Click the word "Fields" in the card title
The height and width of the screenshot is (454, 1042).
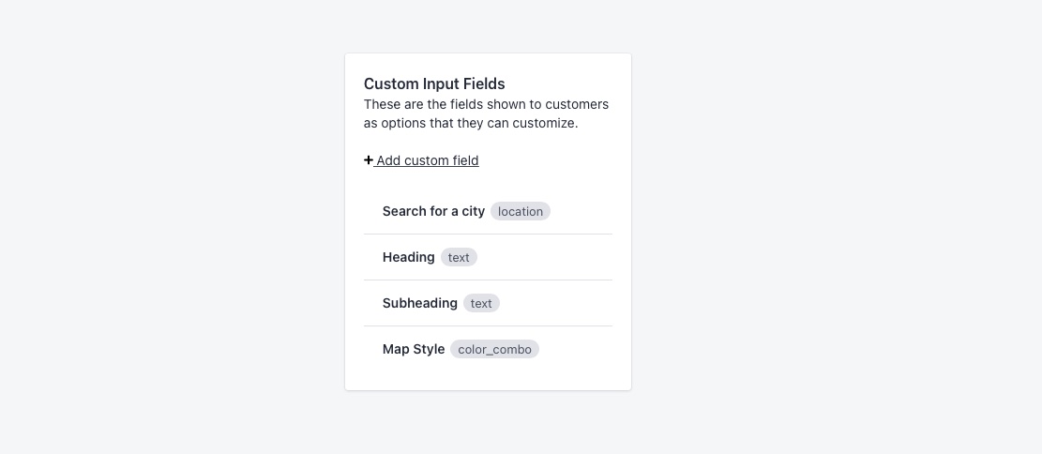click(482, 83)
